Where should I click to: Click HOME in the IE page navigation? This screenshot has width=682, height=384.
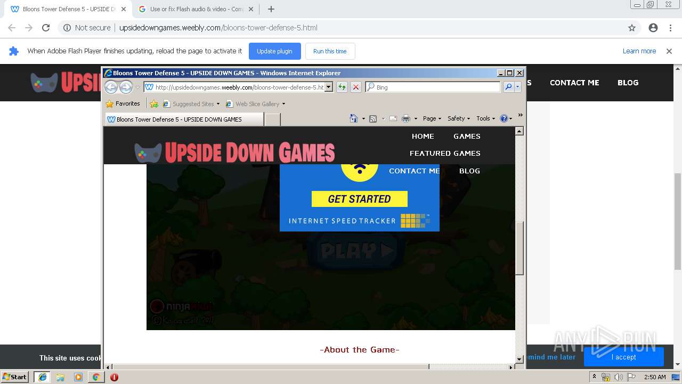[423, 136]
